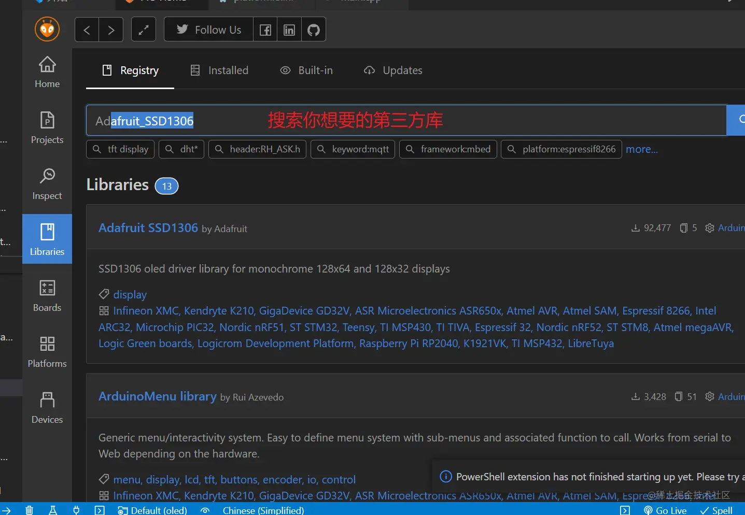
Task: Open Projects in the sidebar
Action: click(47, 128)
